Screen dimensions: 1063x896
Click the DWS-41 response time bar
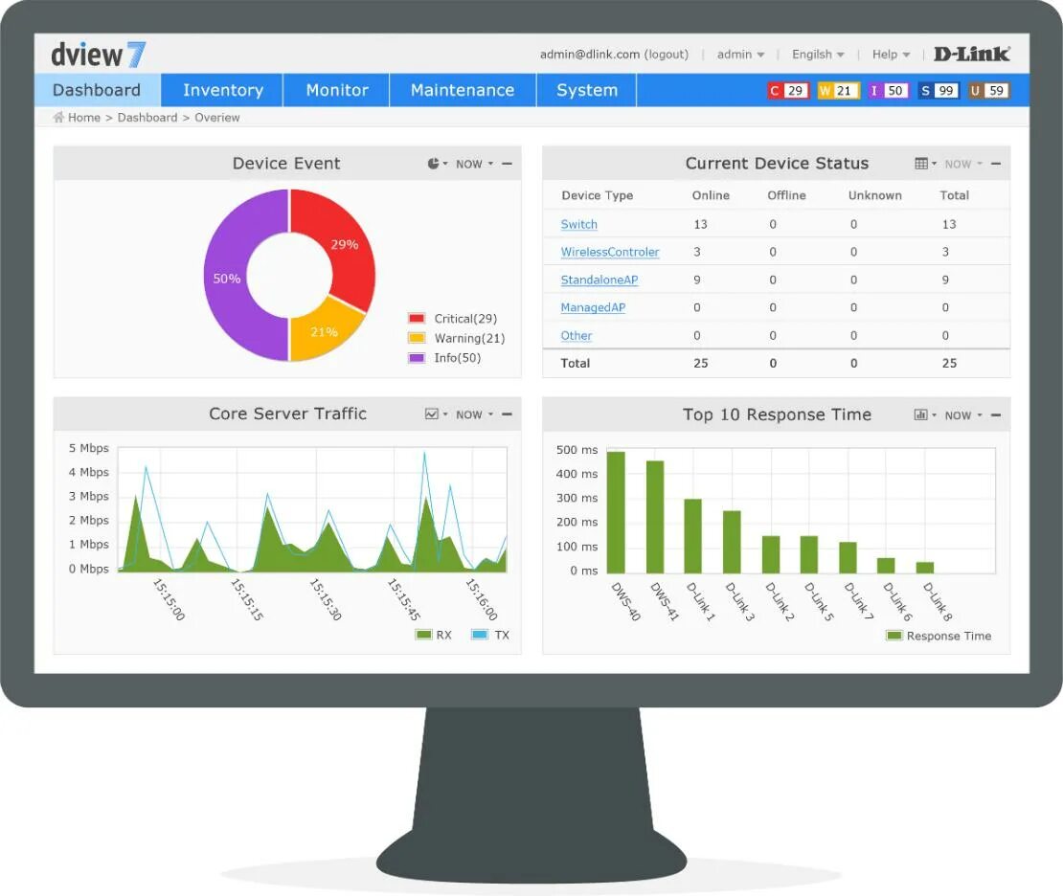[655, 517]
